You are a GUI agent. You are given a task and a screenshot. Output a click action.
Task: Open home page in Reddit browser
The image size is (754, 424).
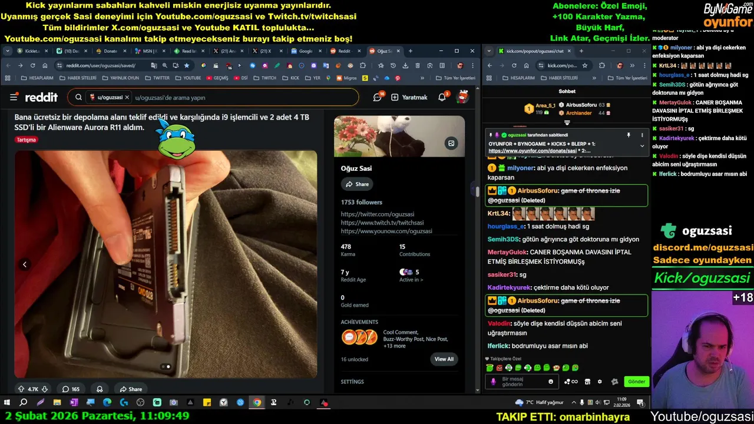point(45,65)
